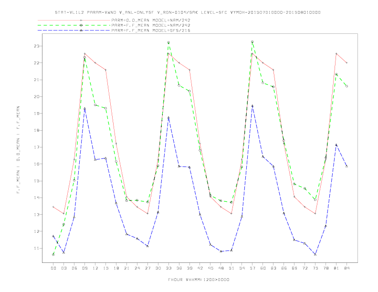Click x-axis tick label 42

coord(200,268)
